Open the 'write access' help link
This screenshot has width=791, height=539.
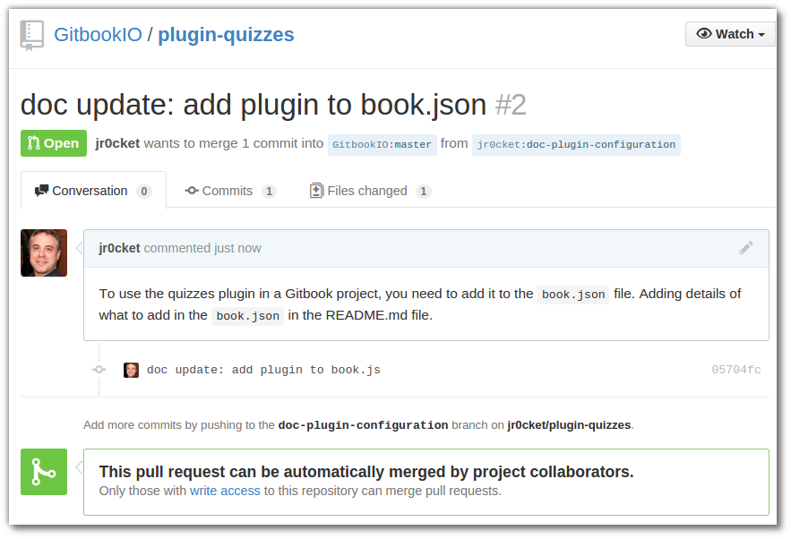tap(225, 491)
